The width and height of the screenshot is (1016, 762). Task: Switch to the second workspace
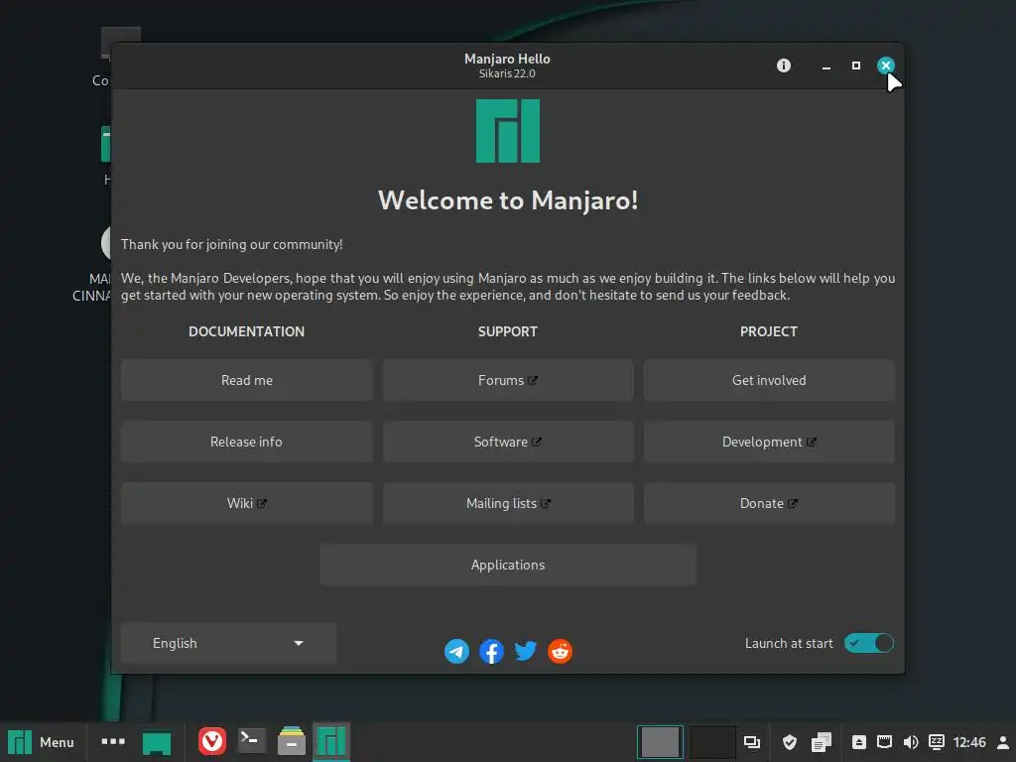coord(711,742)
